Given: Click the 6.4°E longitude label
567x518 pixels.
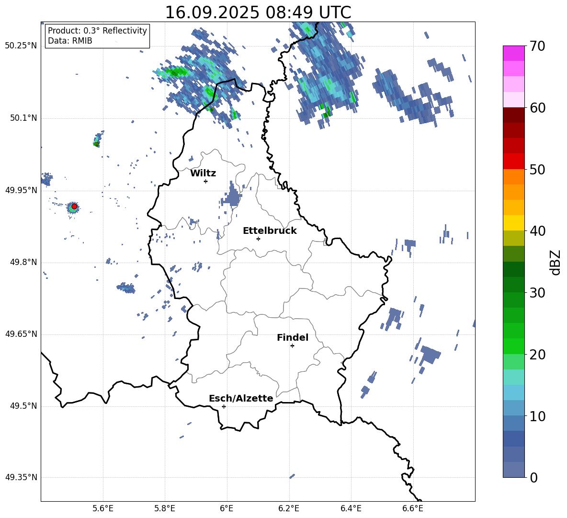Looking at the screenshot, I should click(x=351, y=508).
